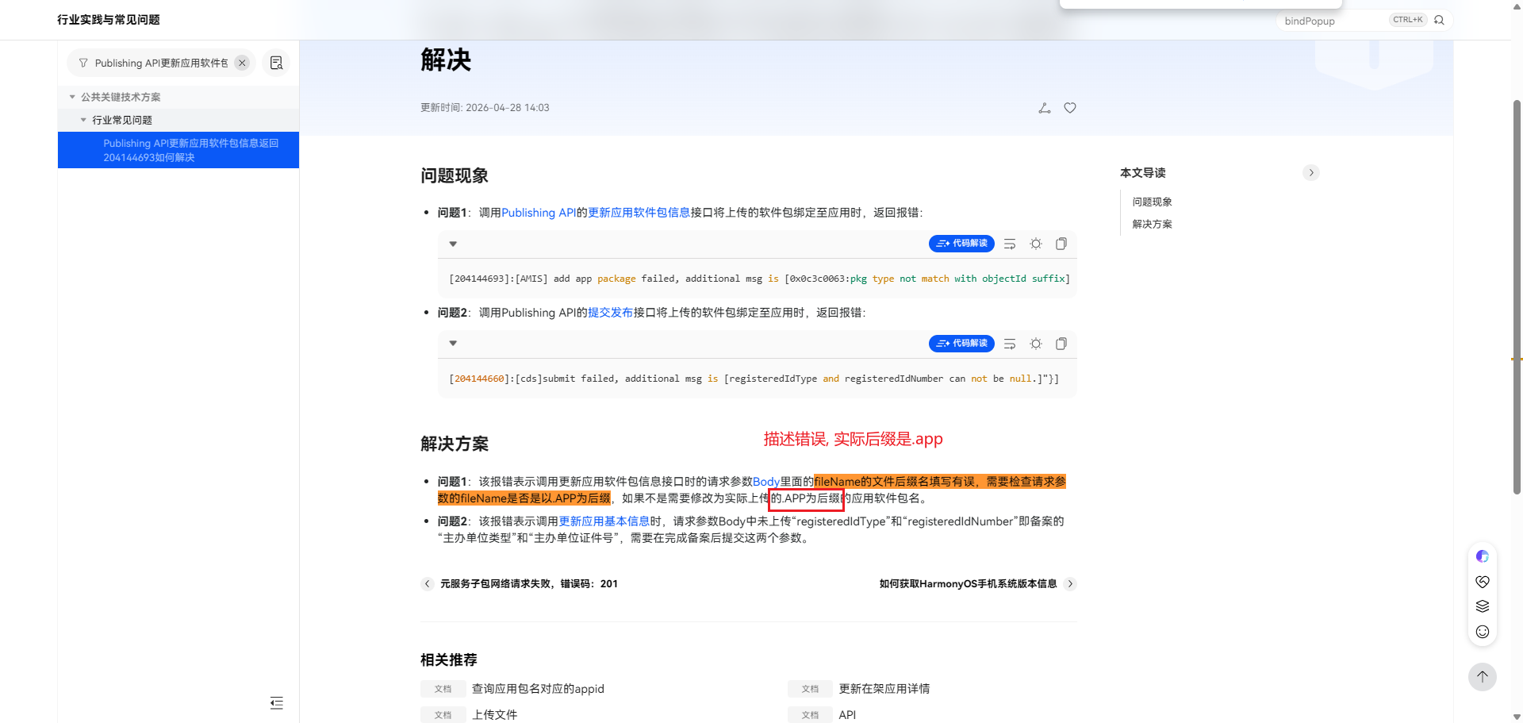Open the 提交发布 link
Screen dimensions: 1523x723
(x=610, y=313)
